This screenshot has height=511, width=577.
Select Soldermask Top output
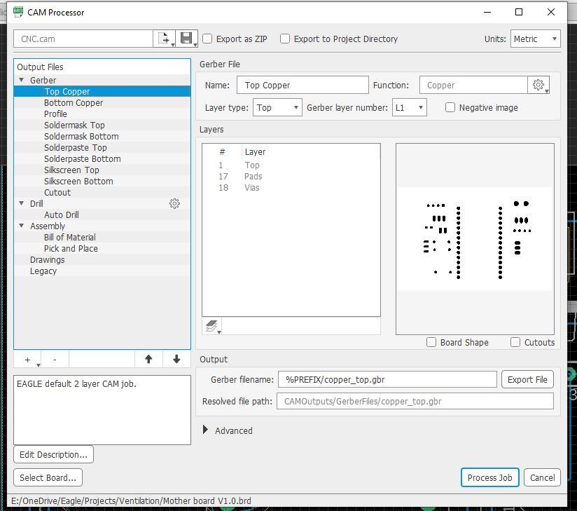pos(102,125)
